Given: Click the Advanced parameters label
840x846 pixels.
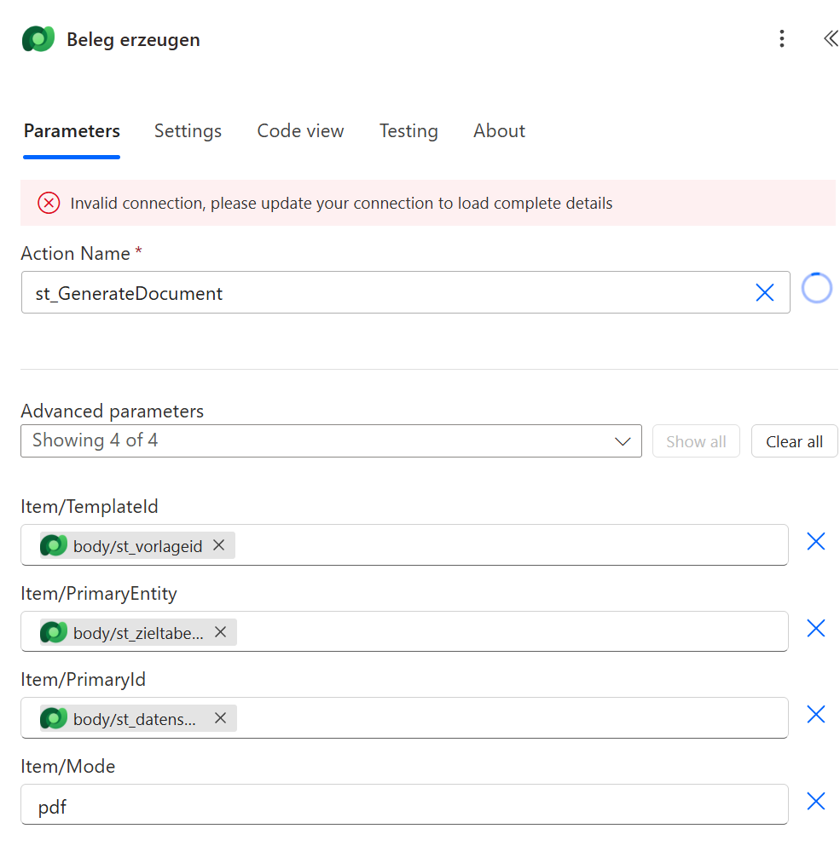Looking at the screenshot, I should 113,411.
